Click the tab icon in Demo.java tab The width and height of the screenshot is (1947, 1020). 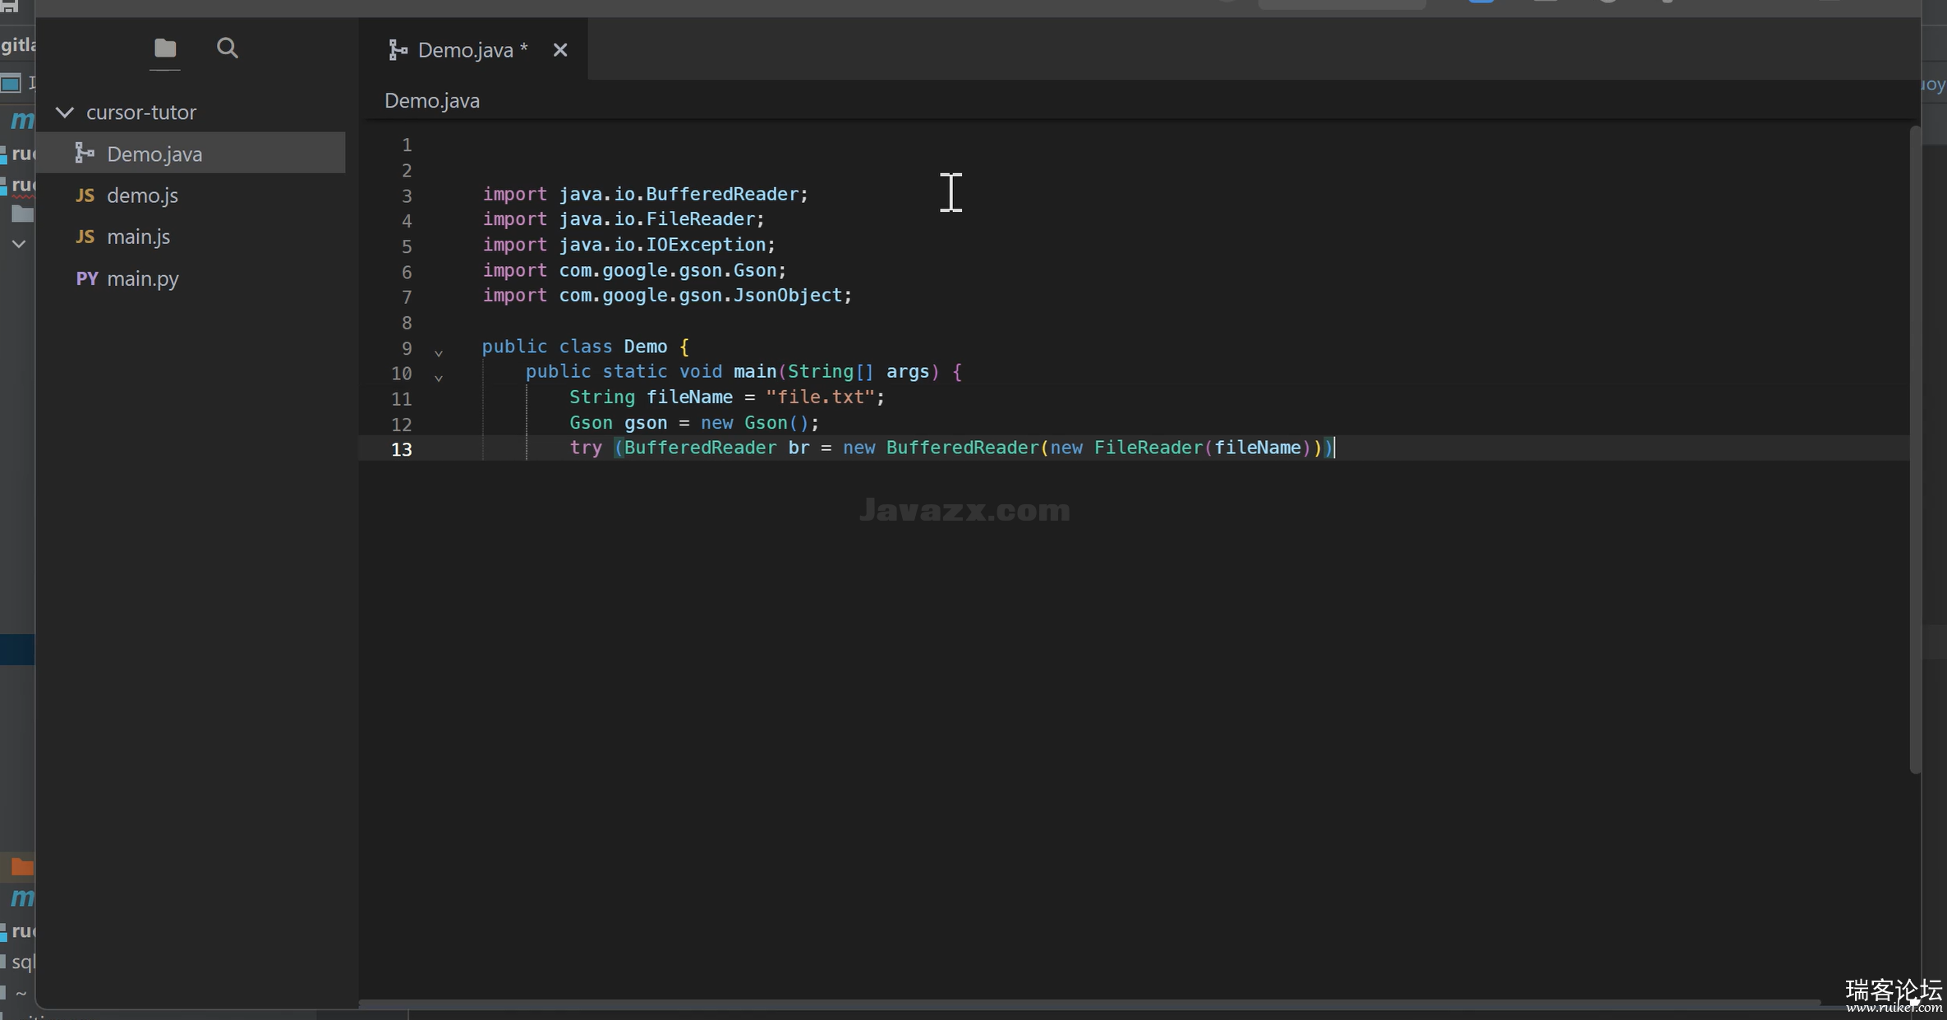[398, 50]
